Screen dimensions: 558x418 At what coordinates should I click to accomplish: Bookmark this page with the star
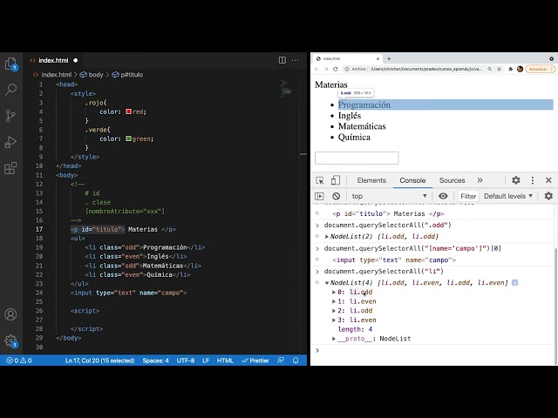click(x=500, y=69)
